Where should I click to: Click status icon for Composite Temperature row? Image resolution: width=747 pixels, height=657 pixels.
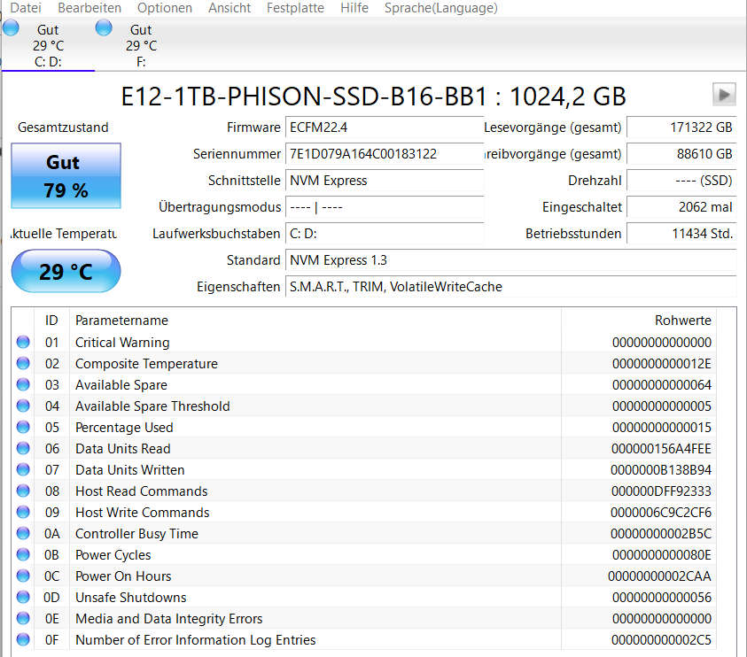(23, 363)
